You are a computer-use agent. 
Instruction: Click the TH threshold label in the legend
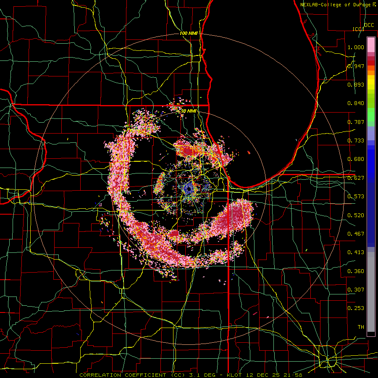point(361,327)
